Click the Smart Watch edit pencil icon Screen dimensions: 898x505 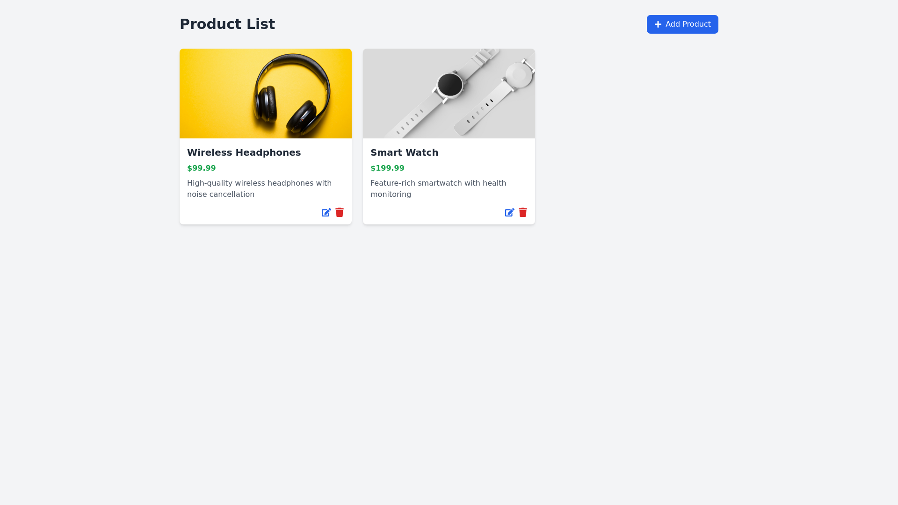pyautogui.click(x=509, y=213)
